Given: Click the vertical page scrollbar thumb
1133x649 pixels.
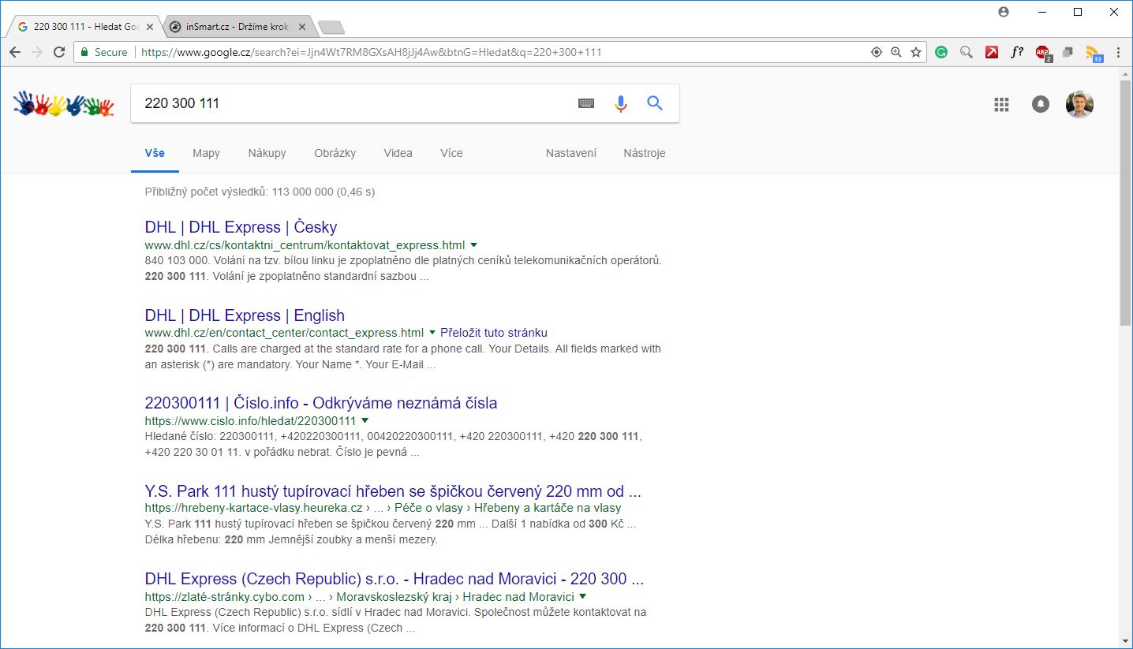Looking at the screenshot, I should point(1126,201).
